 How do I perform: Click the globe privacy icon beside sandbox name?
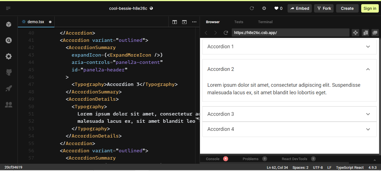coord(151,8)
